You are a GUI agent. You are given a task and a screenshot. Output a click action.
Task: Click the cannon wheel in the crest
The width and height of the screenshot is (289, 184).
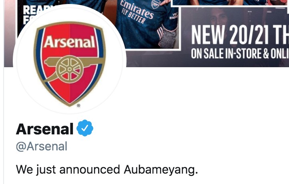pyautogui.click(x=70, y=68)
